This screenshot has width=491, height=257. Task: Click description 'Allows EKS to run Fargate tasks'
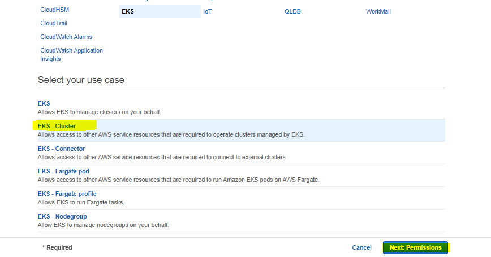click(x=81, y=202)
